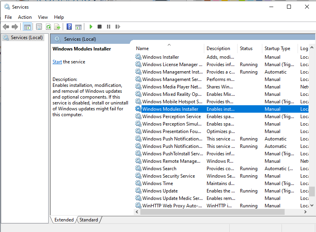The height and width of the screenshot is (232, 316).
Task: Open the Help menu
Action: click(59, 17)
